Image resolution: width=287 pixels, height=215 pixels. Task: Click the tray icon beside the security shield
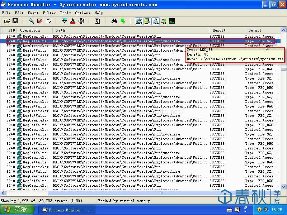266,210
